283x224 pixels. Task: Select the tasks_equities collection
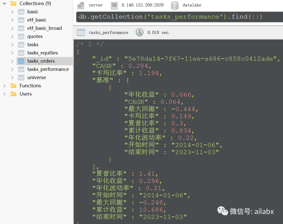[42, 53]
